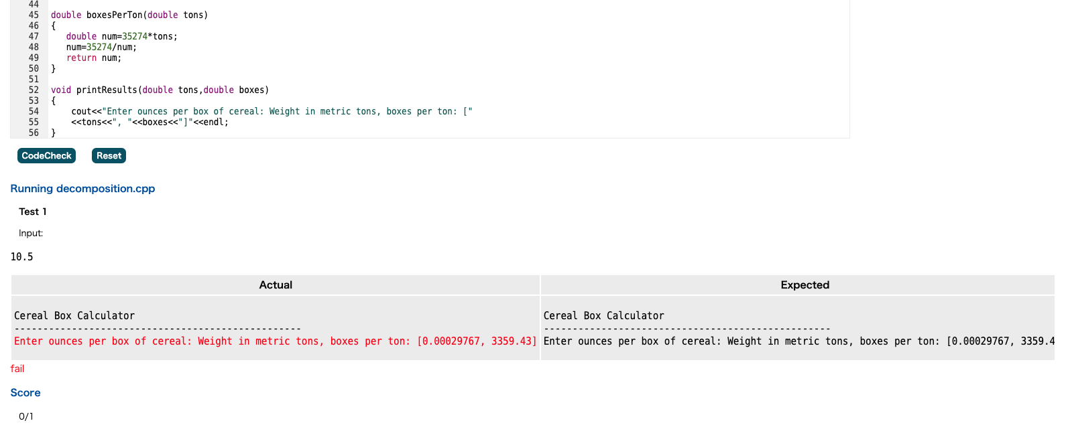Click code line '<<tons<<", "<<boxes'
Screen dimensions: 1066x425
point(150,122)
